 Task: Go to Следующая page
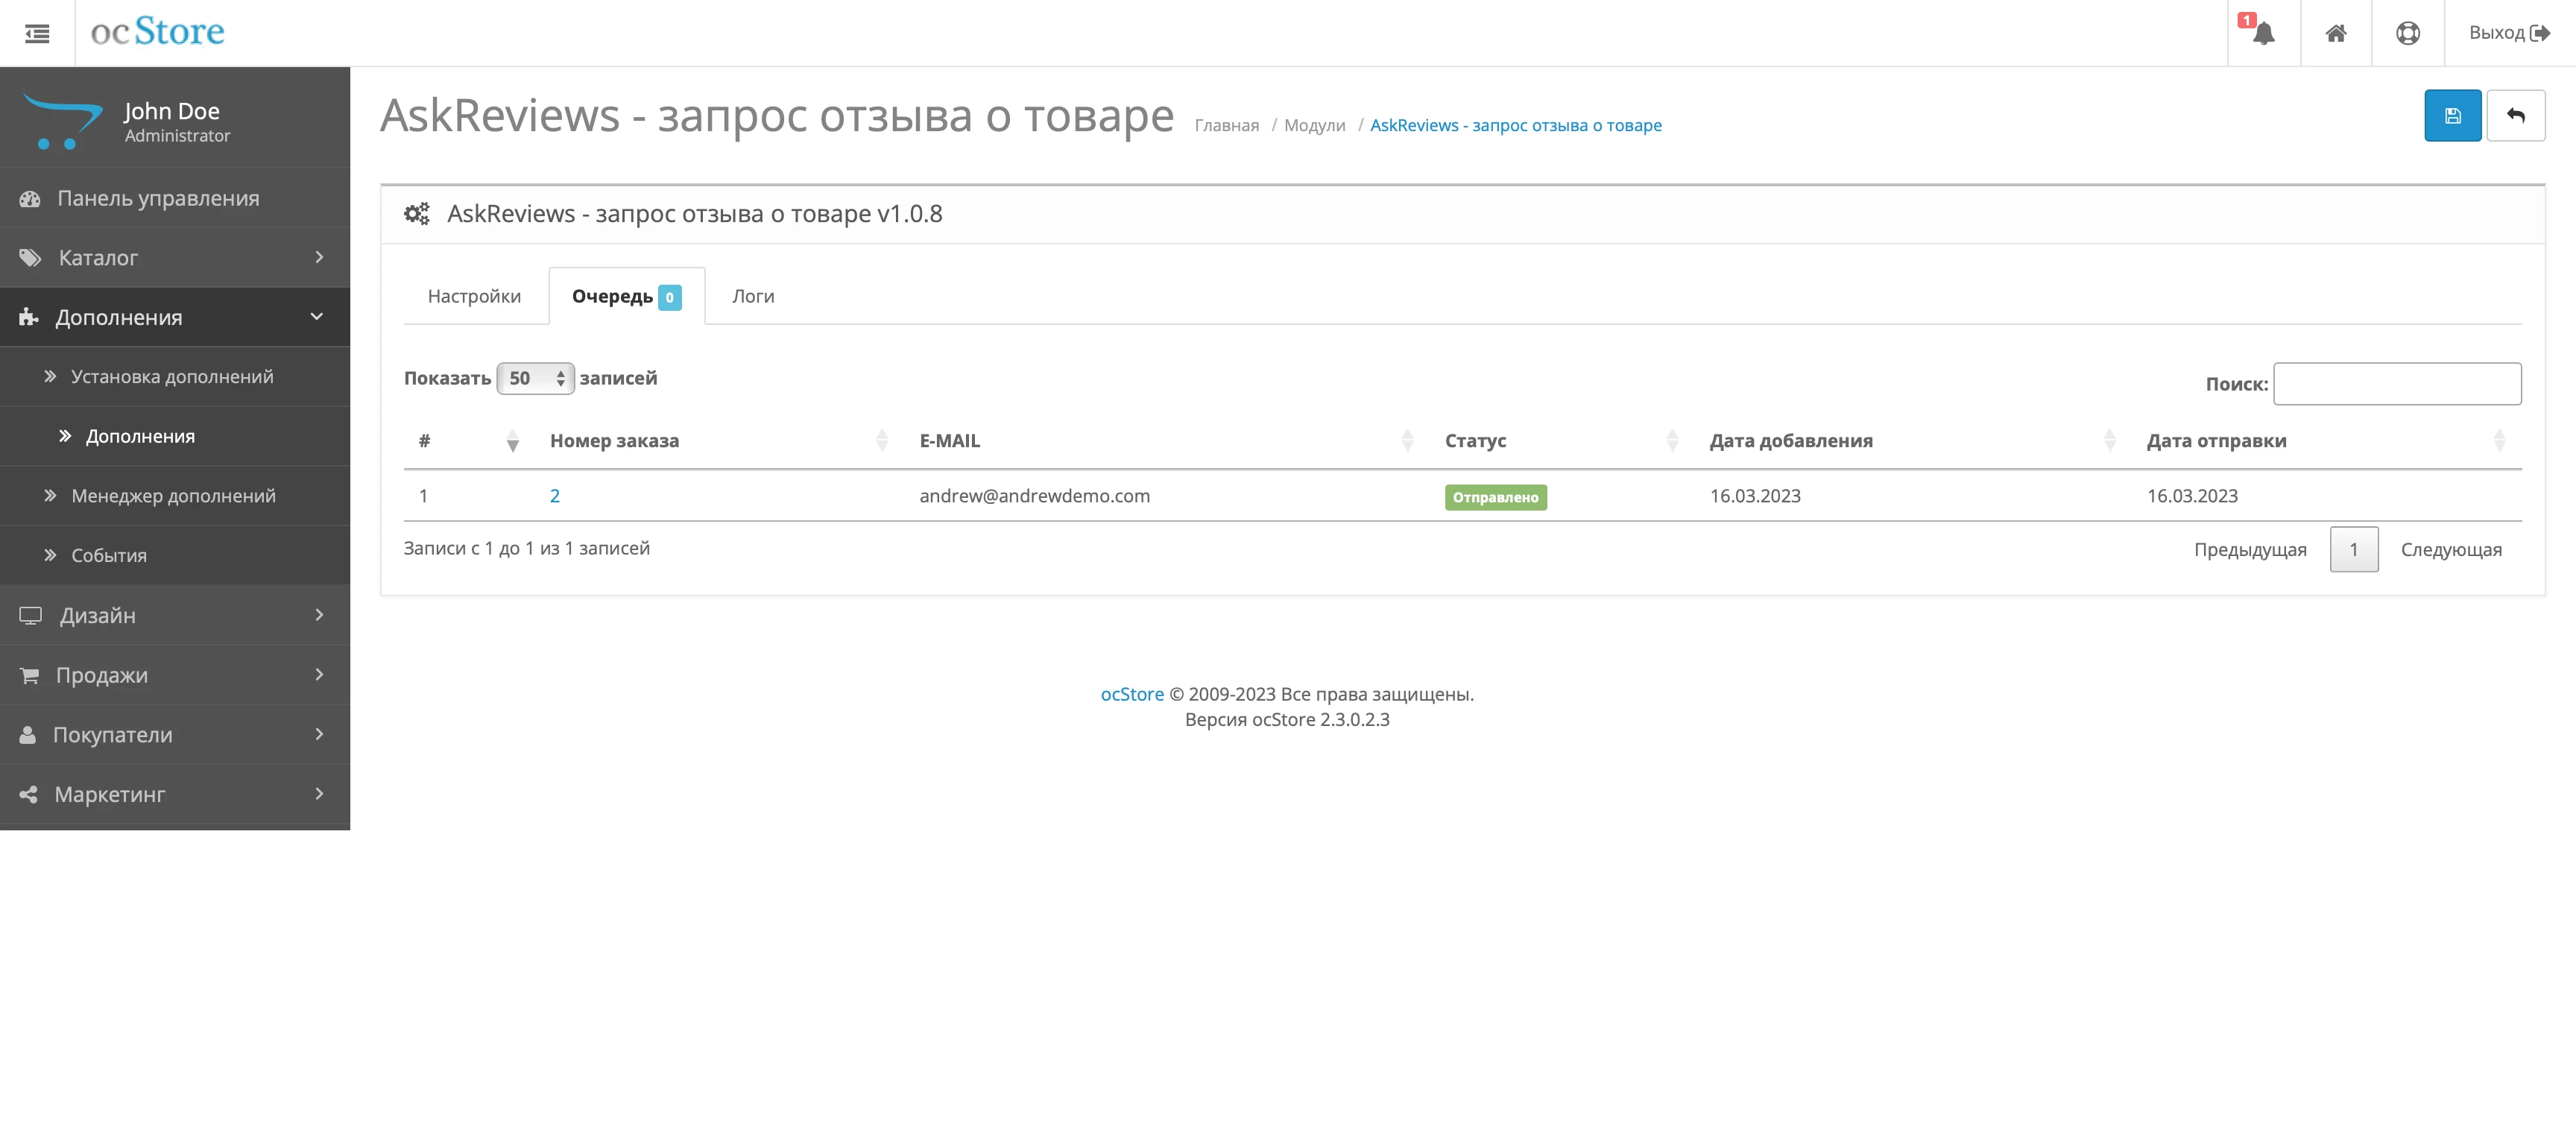coord(2451,549)
